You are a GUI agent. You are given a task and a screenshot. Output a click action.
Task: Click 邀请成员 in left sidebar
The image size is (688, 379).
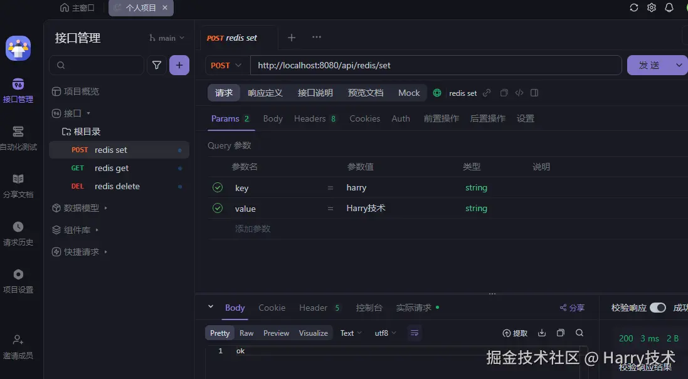[x=18, y=347]
